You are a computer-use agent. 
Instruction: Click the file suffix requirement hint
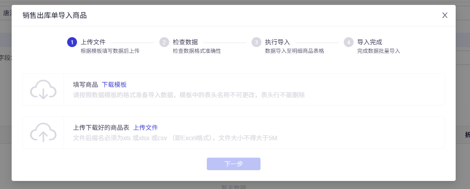[175, 138]
